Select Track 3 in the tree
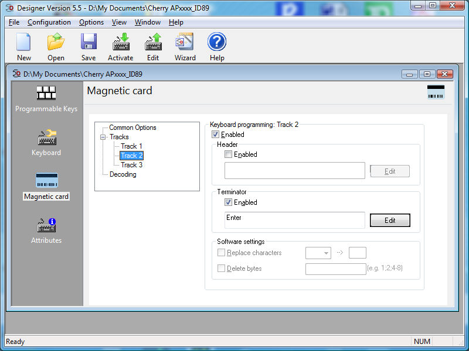This screenshot has height=351, width=469. [x=131, y=165]
